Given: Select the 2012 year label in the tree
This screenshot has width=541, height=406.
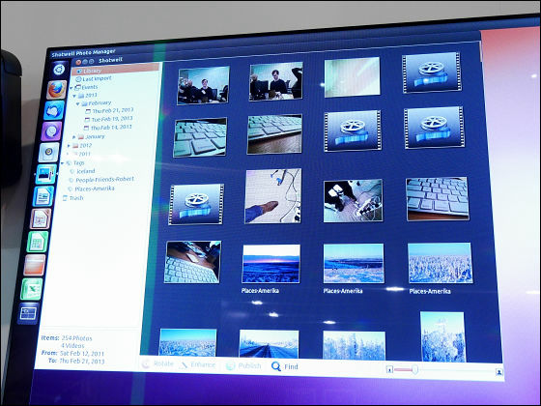Looking at the screenshot, I should coord(86,145).
